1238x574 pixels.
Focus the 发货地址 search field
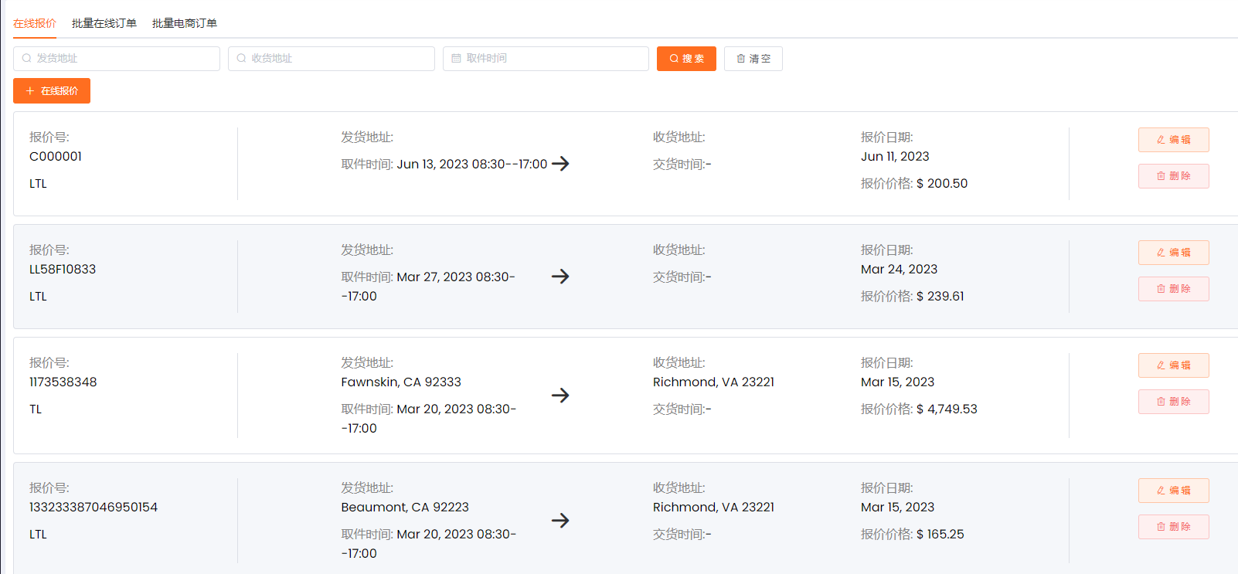click(x=117, y=59)
